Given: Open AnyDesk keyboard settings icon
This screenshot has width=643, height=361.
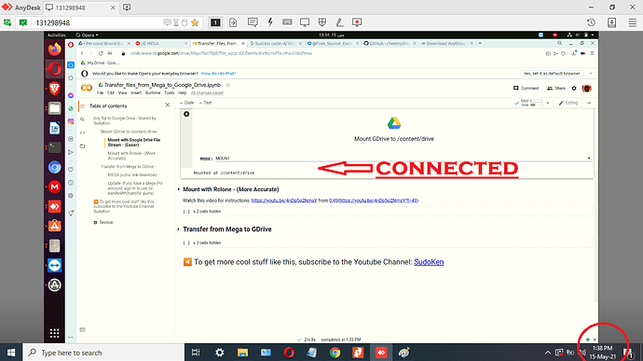Looking at the screenshot, I should (287, 22).
